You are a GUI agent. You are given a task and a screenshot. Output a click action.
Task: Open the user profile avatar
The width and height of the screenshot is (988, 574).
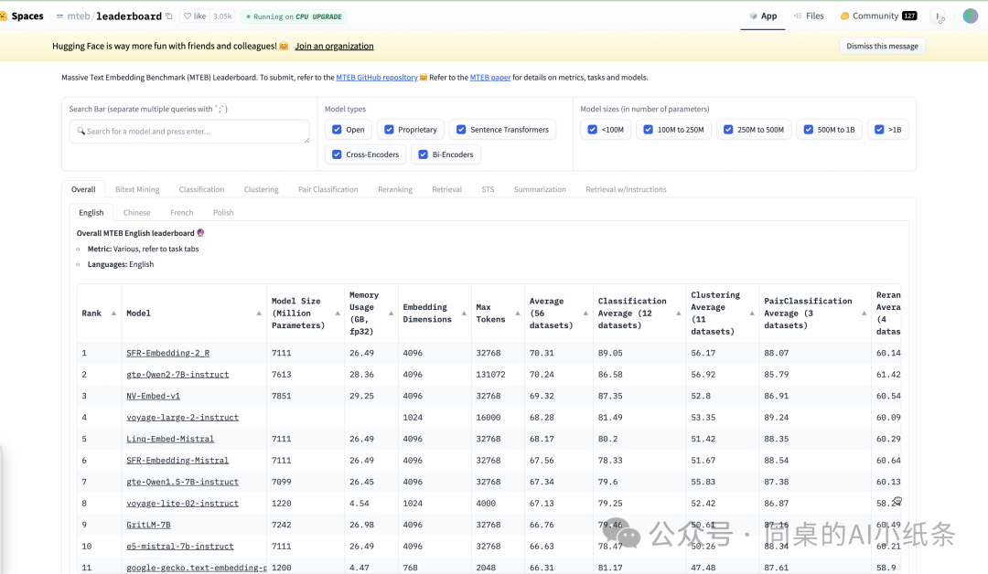pos(970,16)
